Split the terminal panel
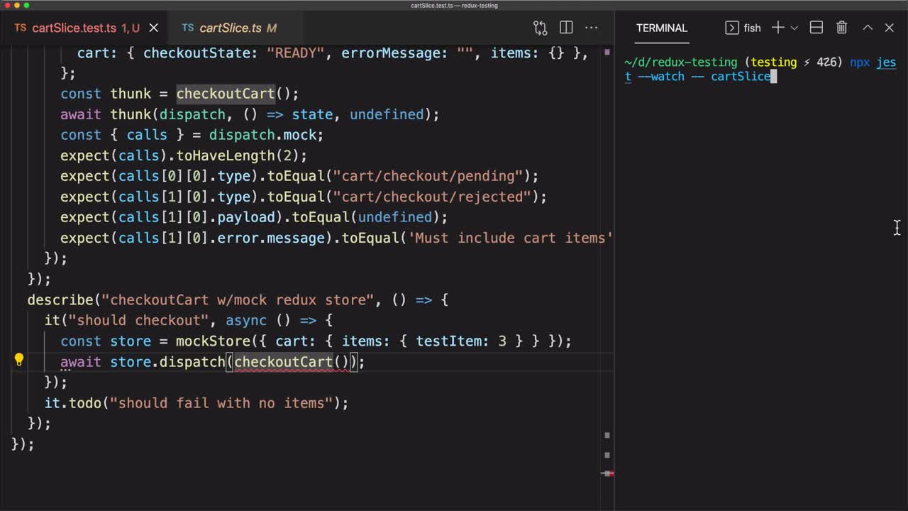908x511 pixels. click(816, 28)
